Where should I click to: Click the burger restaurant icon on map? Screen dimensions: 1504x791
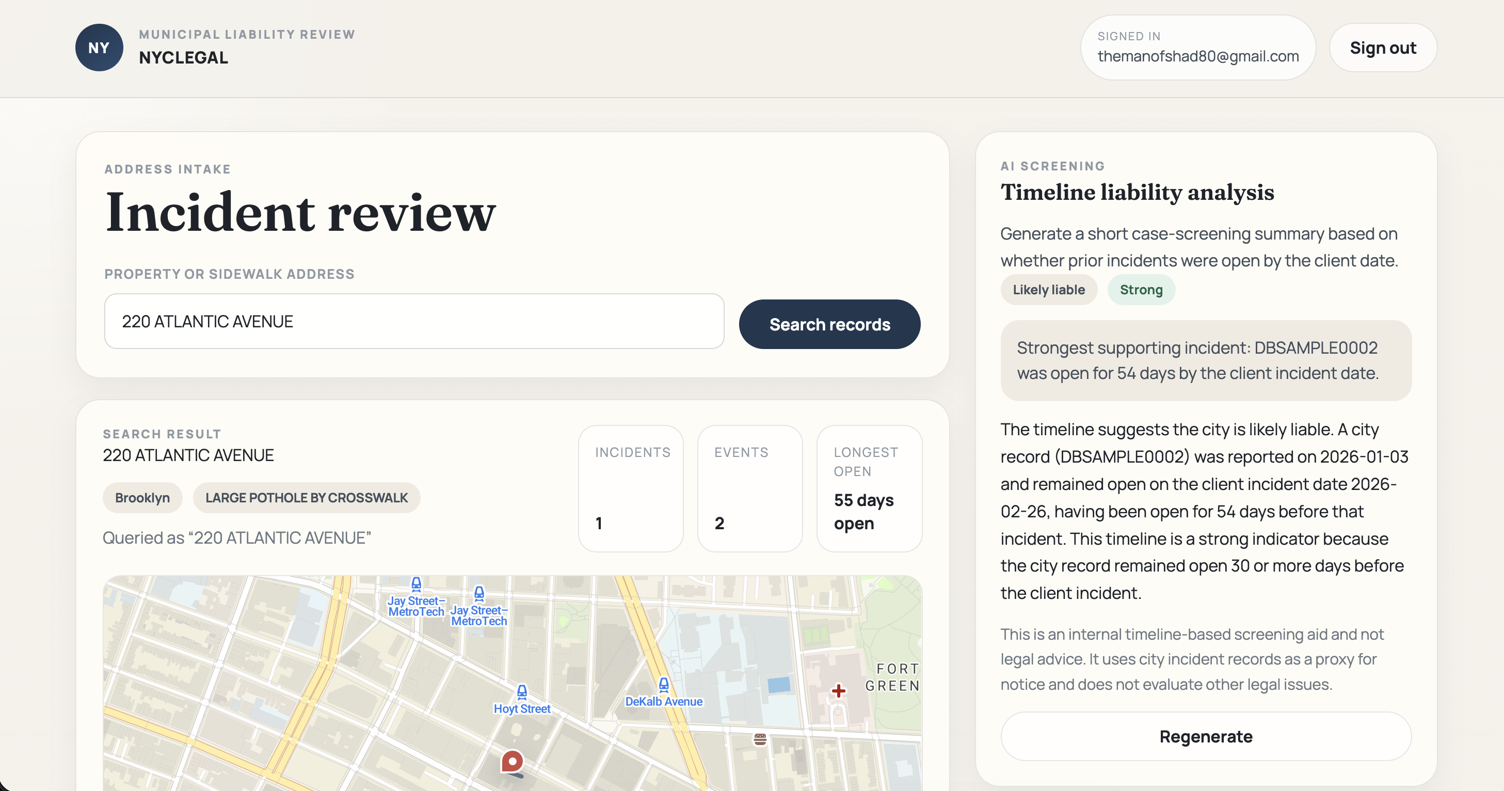click(760, 739)
